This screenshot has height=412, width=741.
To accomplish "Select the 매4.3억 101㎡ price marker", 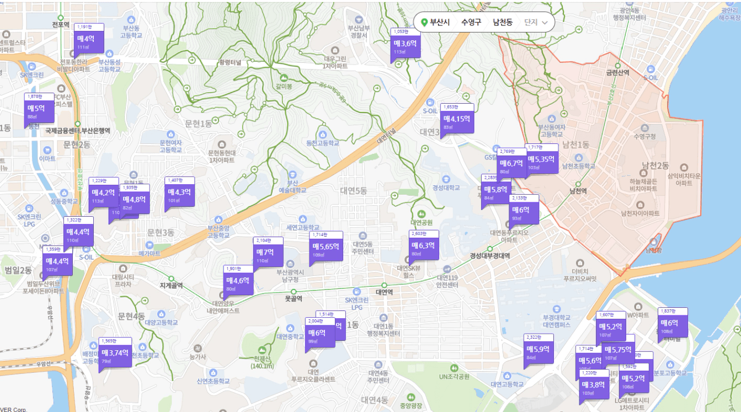I will [180, 194].
